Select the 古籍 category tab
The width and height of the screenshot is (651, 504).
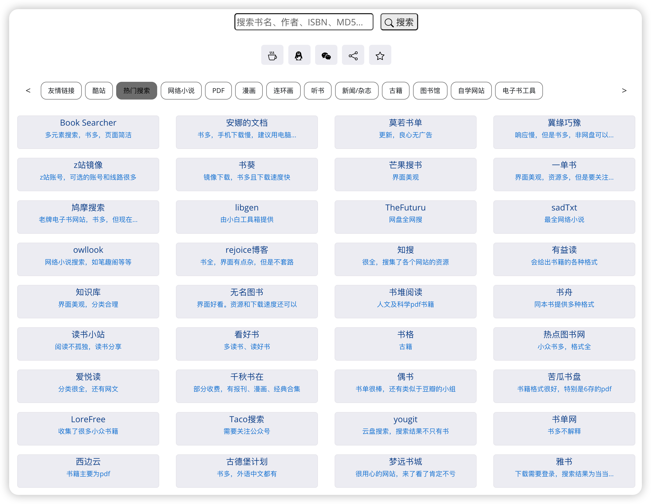tap(396, 91)
